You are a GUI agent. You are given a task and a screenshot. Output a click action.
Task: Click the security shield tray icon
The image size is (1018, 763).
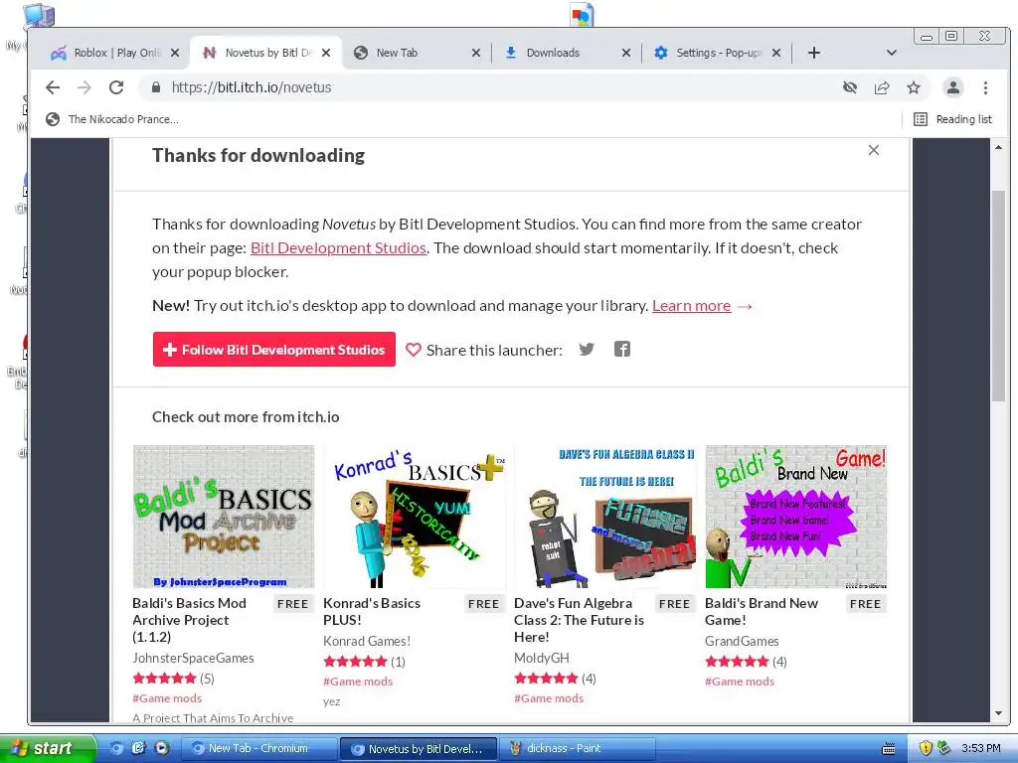tap(926, 748)
